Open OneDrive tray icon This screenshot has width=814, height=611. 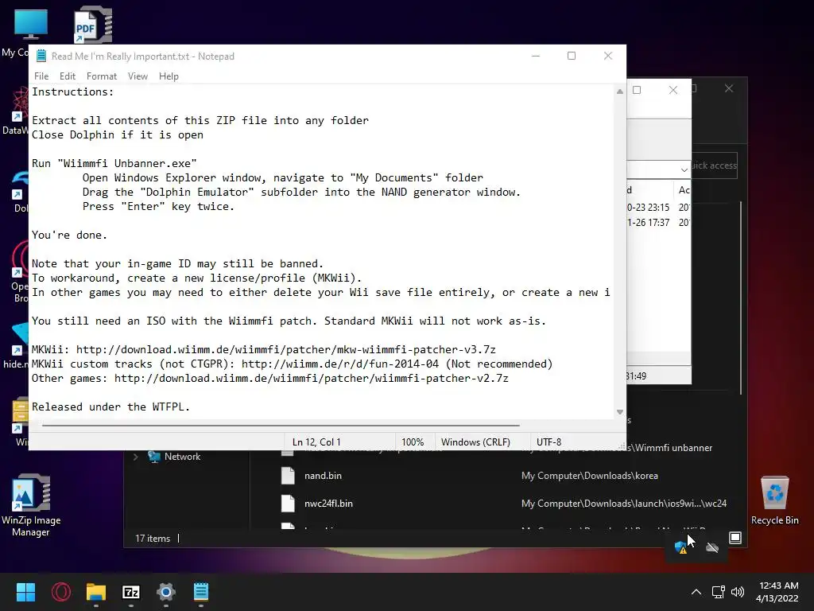pos(712,547)
